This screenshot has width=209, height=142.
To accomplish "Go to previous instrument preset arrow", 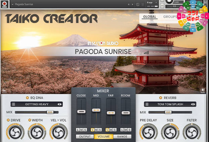I will coord(129,4).
